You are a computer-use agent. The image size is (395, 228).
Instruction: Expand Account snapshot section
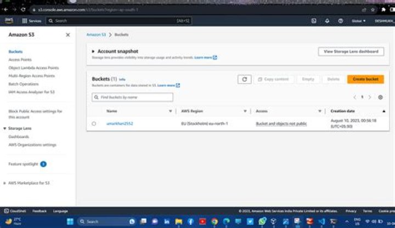[93, 52]
